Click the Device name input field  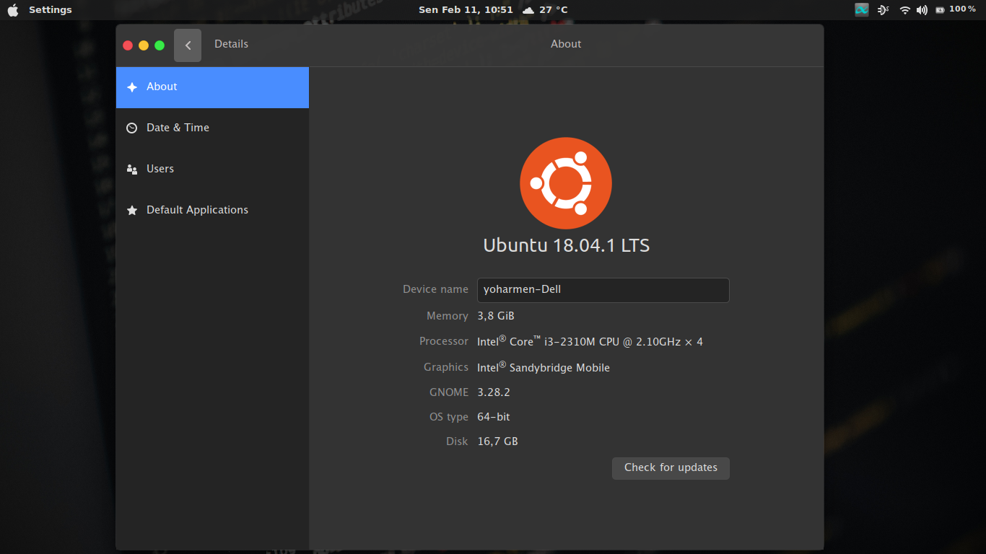click(x=603, y=290)
